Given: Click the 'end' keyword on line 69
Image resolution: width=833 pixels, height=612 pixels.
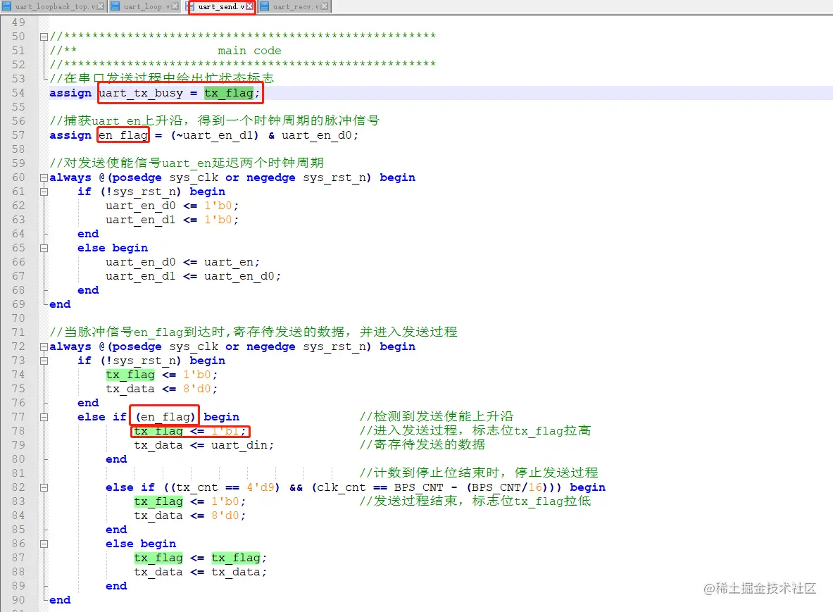Looking at the screenshot, I should tap(60, 304).
